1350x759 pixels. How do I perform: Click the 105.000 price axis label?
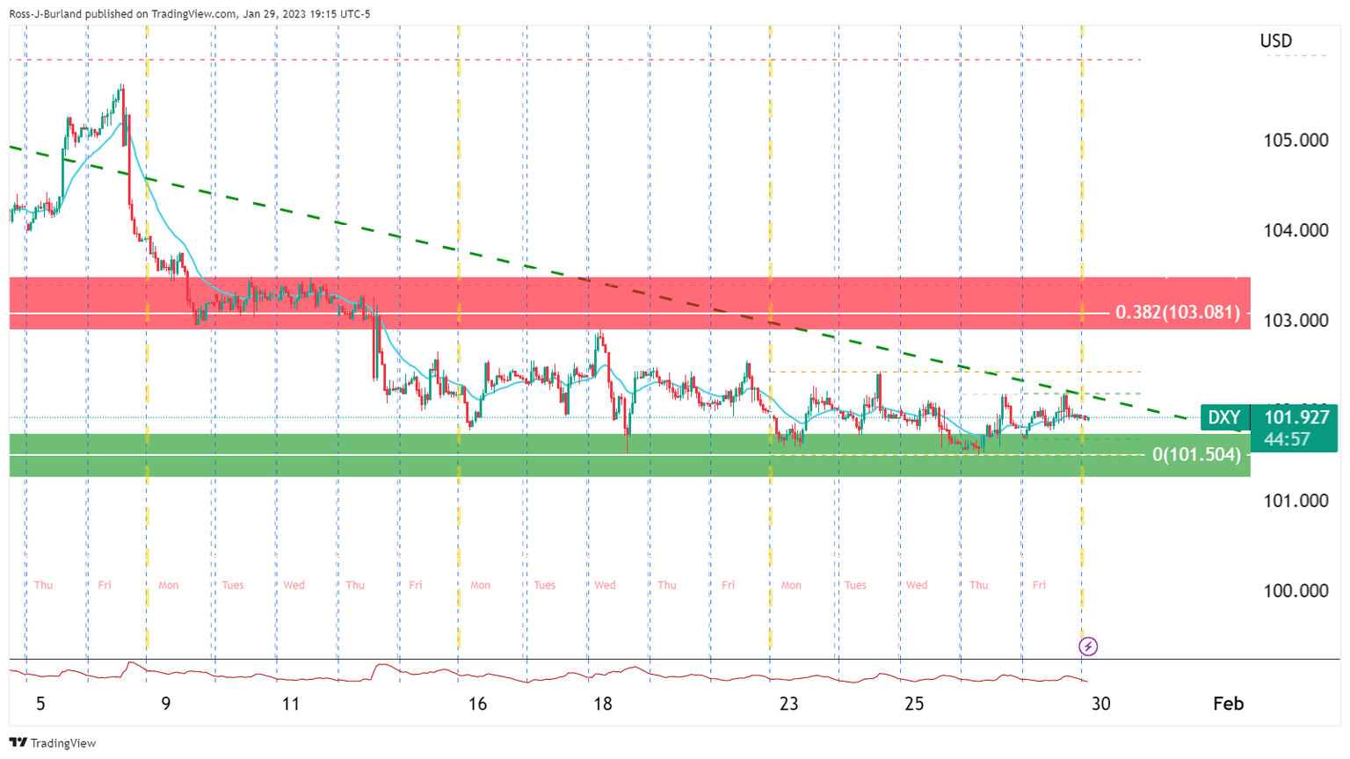click(1296, 141)
